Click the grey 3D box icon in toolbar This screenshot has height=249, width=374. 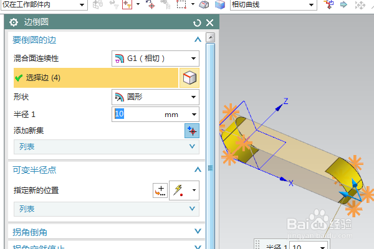(x=204, y=5)
